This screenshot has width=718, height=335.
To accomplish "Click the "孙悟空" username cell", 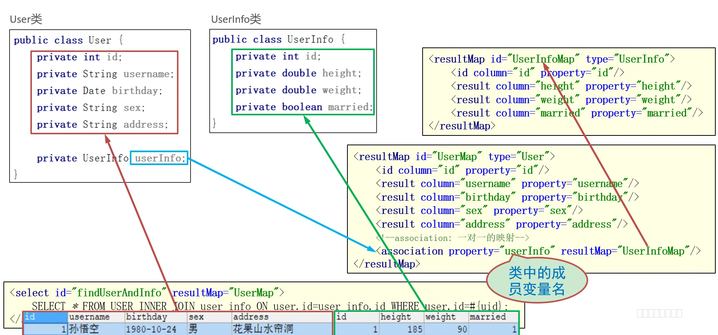I will pyautogui.click(x=84, y=329).
